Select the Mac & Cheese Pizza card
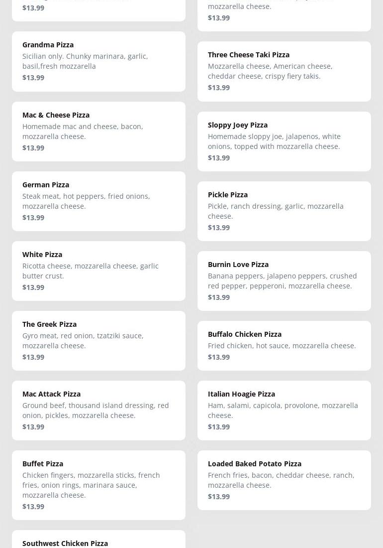Image resolution: width=383 pixels, height=548 pixels. pos(98,132)
